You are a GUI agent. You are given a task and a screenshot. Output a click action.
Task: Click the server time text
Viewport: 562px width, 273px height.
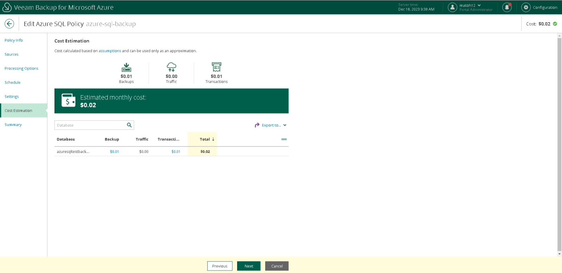pyautogui.click(x=416, y=7)
